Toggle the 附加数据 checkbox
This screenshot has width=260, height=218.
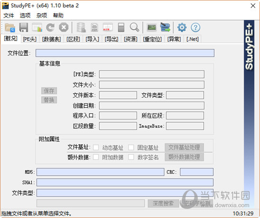pos(96,157)
